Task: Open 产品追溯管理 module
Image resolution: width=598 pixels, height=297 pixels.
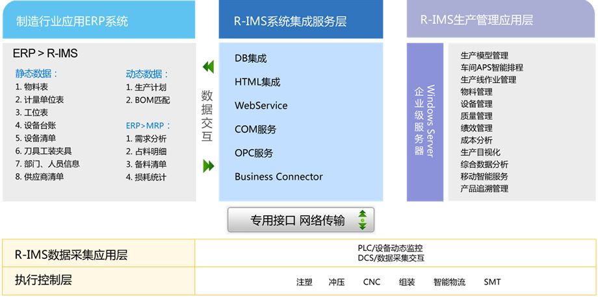Action: 484,189
